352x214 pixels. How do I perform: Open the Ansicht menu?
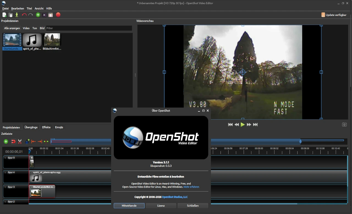point(39,9)
